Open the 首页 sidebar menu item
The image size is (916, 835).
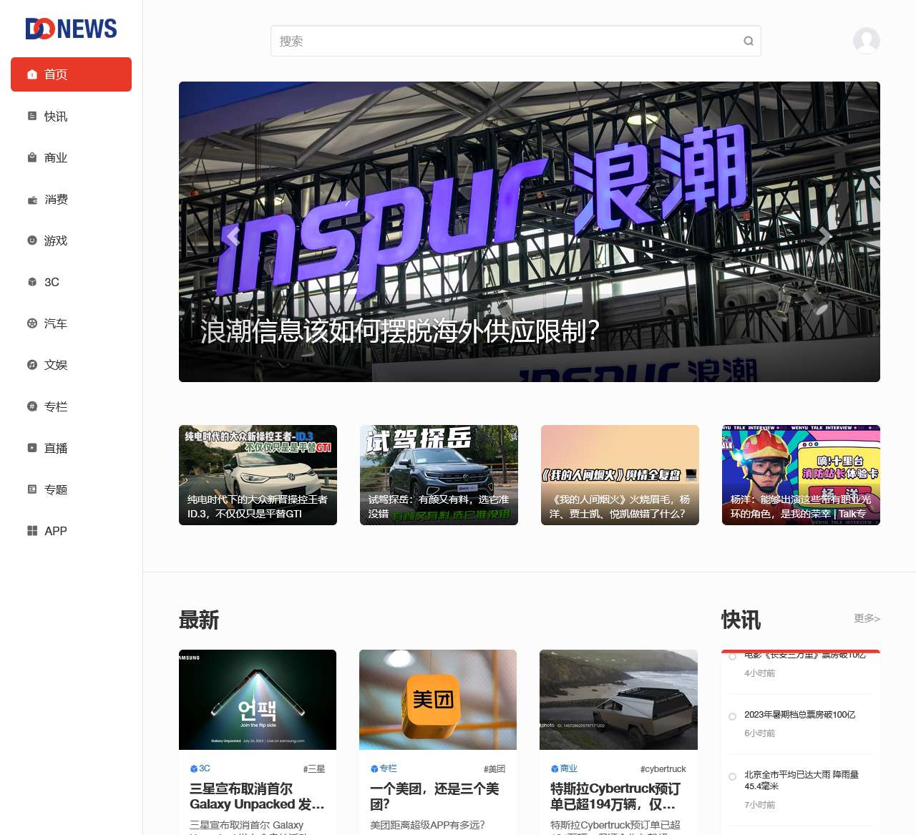click(71, 74)
